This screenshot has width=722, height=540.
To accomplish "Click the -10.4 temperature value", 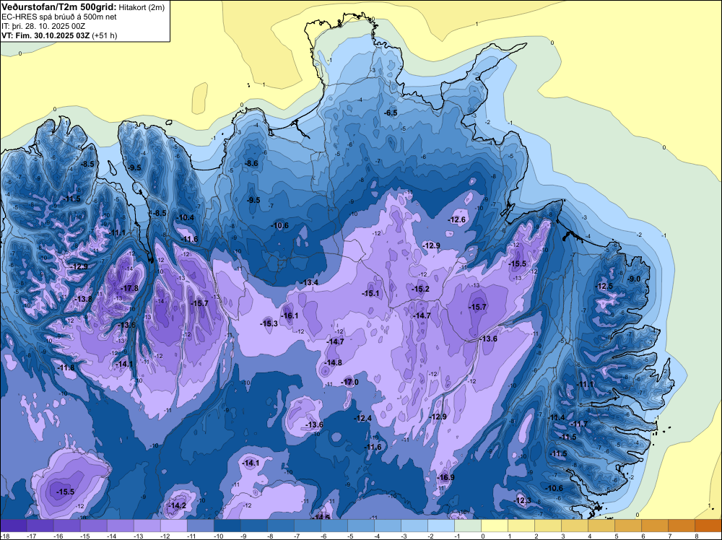I will tap(185, 218).
